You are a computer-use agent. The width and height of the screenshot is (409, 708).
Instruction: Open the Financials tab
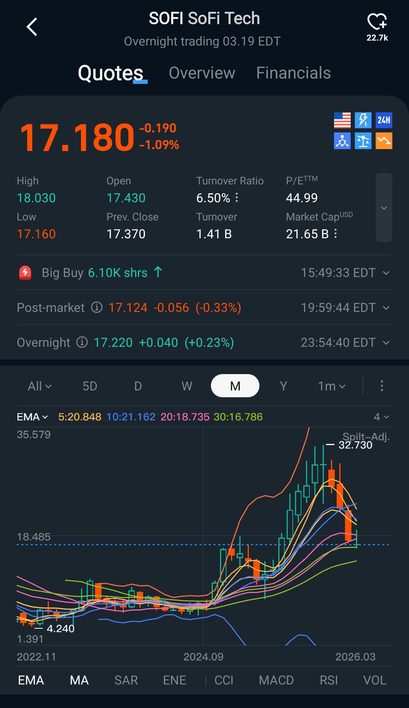293,73
